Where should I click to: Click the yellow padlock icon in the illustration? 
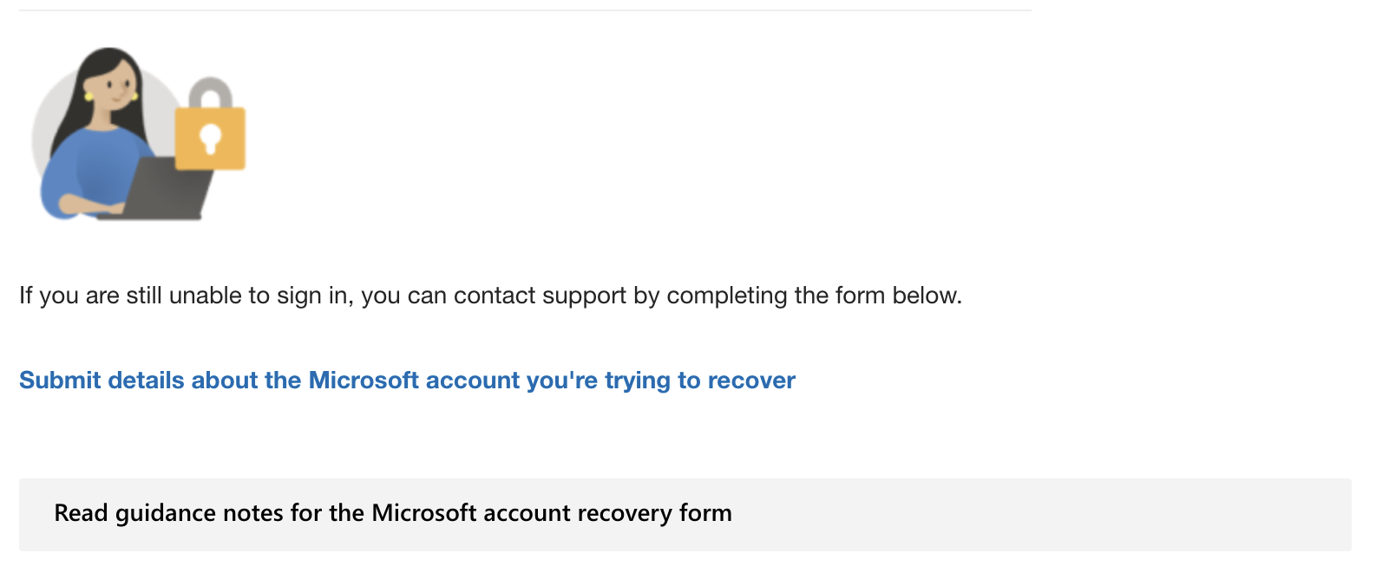pos(211,139)
